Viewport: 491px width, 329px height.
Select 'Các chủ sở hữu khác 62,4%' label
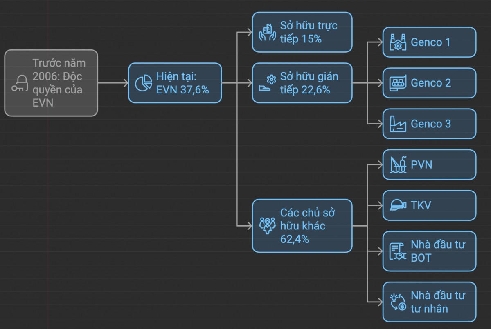308,226
